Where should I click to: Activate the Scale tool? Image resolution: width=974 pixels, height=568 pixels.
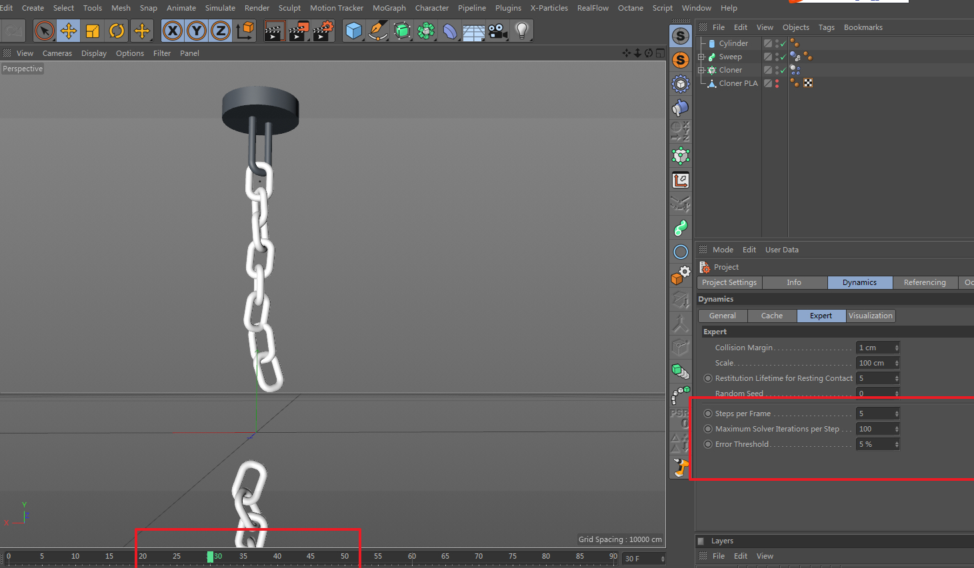(x=93, y=31)
